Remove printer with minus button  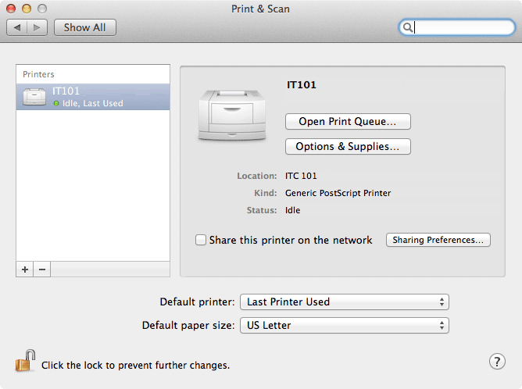coord(42,269)
